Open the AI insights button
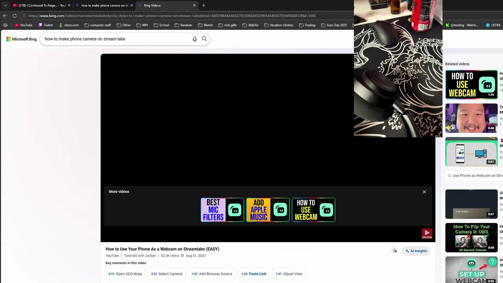This screenshot has height=283, width=503. (416, 251)
